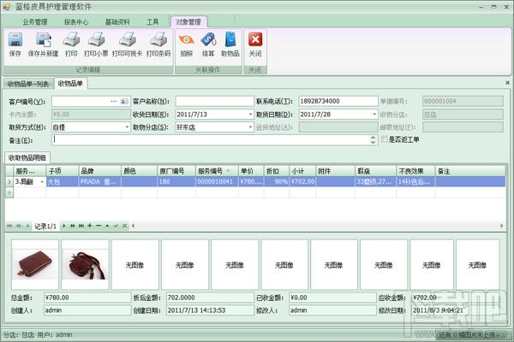Click the 保存并新建 save-and-new icon
The image size is (514, 342).
(44, 40)
